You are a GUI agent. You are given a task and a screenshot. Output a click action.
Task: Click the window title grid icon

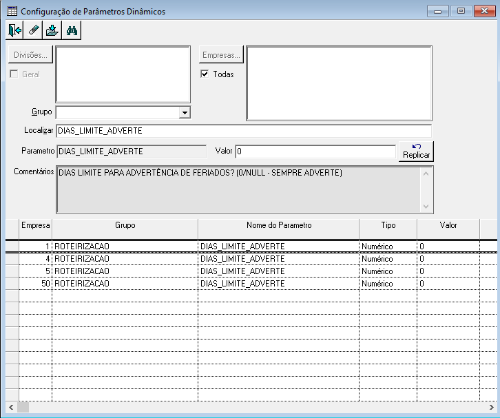pos(12,11)
